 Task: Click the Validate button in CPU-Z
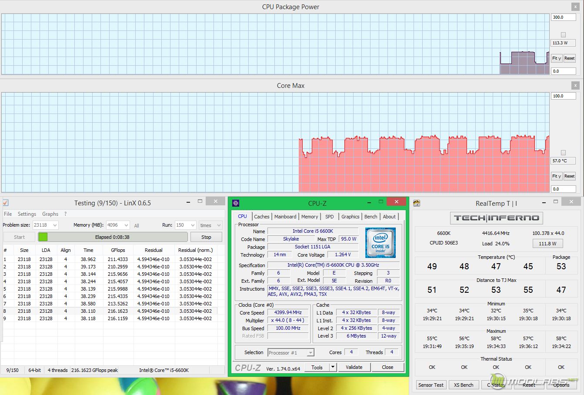(x=354, y=367)
